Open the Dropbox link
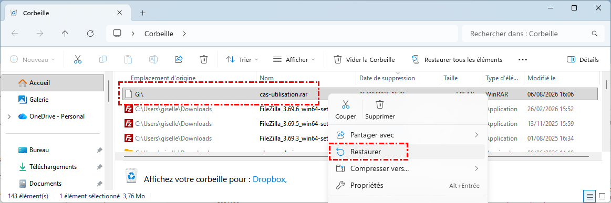The height and width of the screenshot is (203, 611). point(270,179)
